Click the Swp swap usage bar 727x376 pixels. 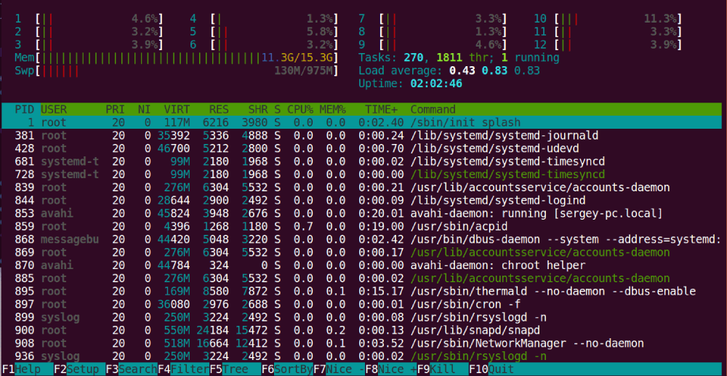177,71
